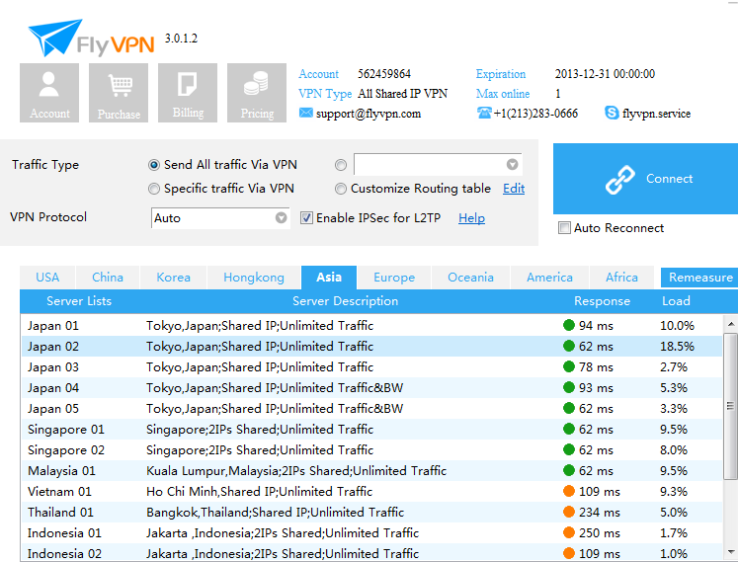Switch to the Oceania tab
Screen dimensions: 738x562
(x=470, y=278)
